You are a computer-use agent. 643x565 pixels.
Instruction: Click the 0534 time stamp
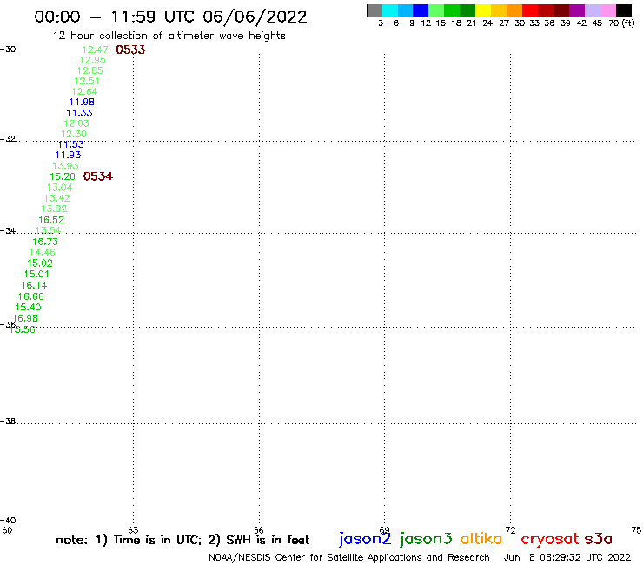click(97, 176)
